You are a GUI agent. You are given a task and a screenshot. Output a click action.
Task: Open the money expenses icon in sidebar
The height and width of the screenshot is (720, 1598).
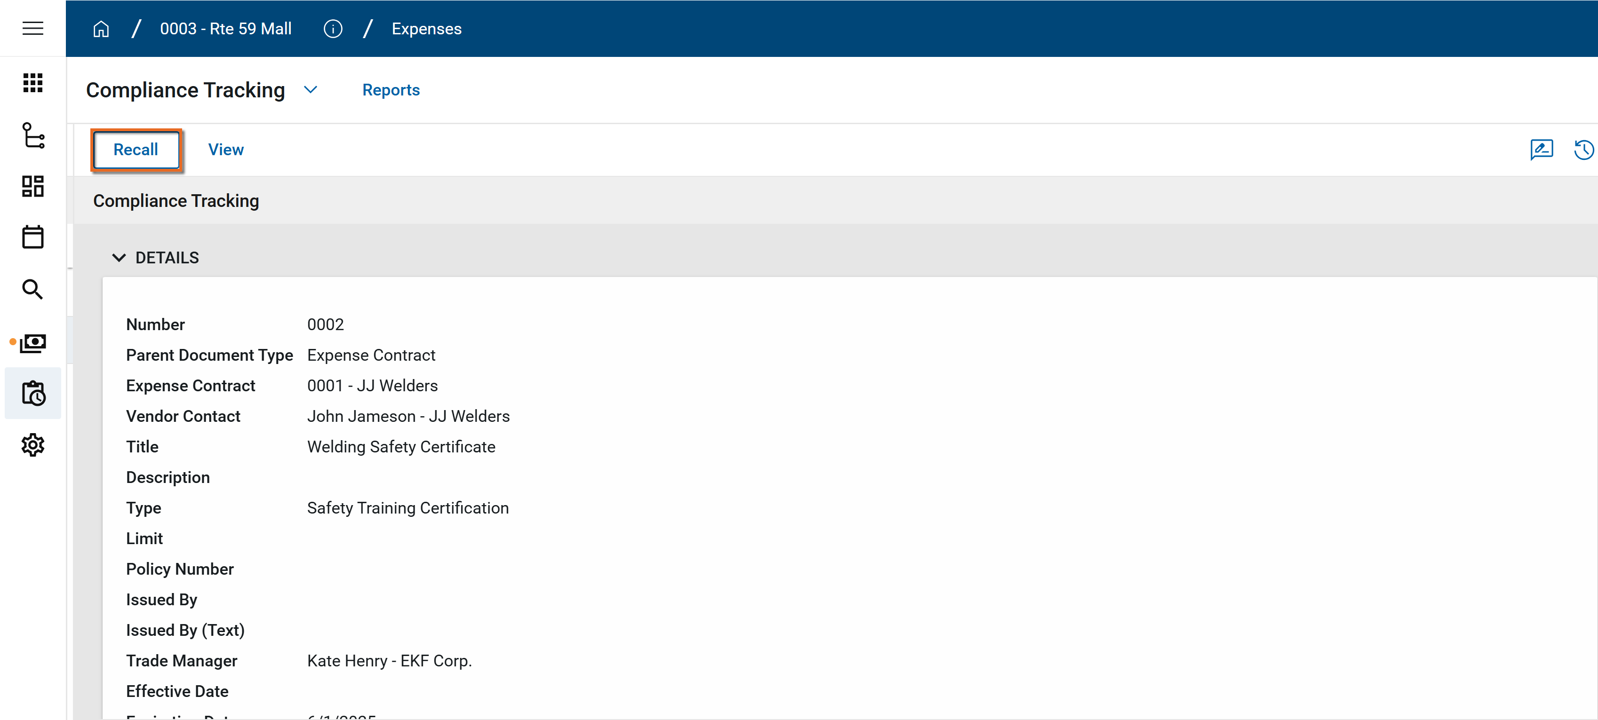[x=32, y=342]
